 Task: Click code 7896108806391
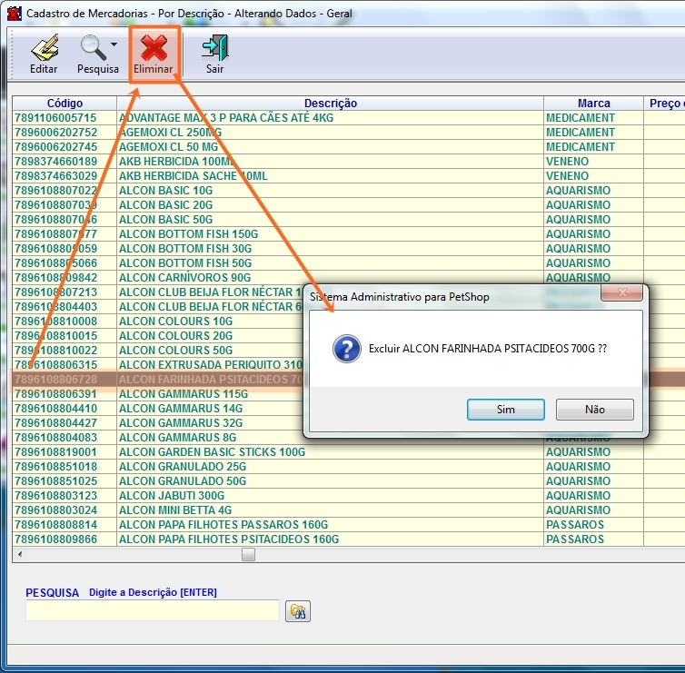[55, 393]
